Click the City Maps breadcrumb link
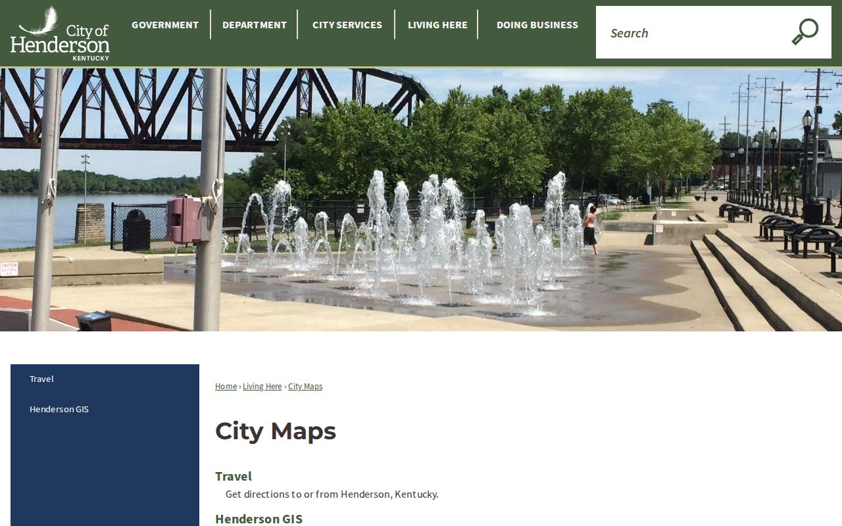The image size is (842, 526). [x=305, y=387]
